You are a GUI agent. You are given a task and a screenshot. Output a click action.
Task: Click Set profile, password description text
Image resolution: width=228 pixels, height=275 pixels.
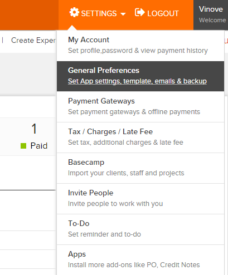tap(138, 51)
